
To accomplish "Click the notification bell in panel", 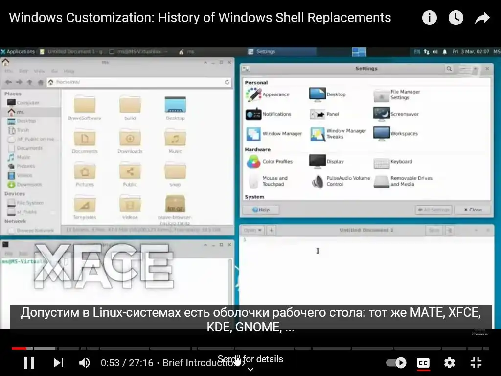I will point(444,52).
